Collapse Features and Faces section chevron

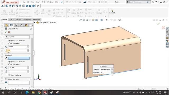point(29,79)
